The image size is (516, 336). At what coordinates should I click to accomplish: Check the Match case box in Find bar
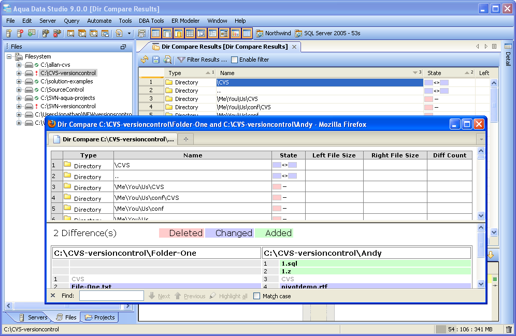[x=256, y=296]
